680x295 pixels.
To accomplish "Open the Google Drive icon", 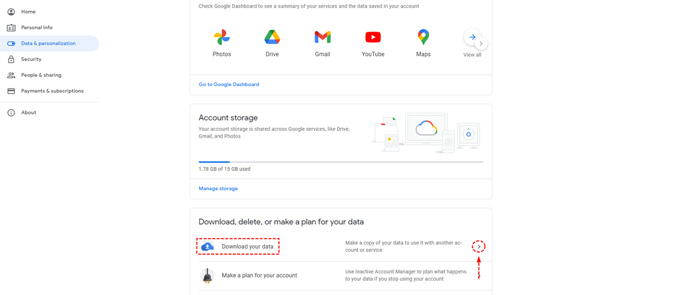I will click(272, 38).
